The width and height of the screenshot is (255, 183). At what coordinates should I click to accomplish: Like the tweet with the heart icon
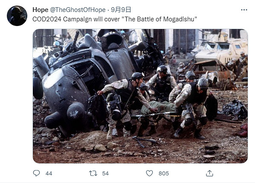[x=149, y=173]
